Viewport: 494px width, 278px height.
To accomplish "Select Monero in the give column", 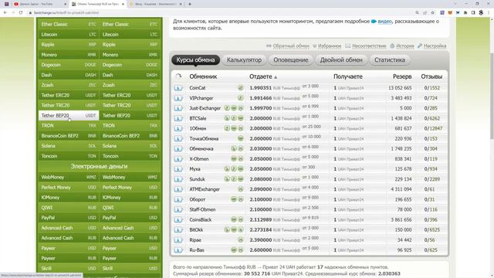I will [x=69, y=55].
